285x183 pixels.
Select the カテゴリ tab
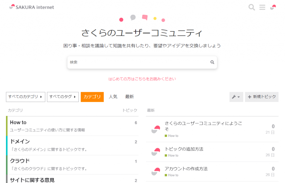pyautogui.click(x=92, y=97)
